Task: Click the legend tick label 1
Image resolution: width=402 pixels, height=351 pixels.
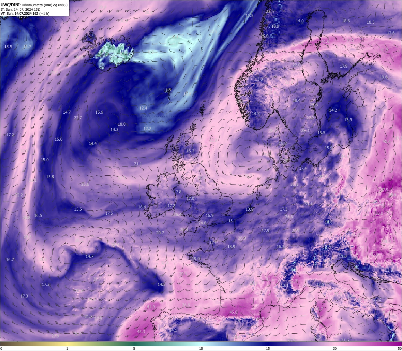Action: pos(67,348)
